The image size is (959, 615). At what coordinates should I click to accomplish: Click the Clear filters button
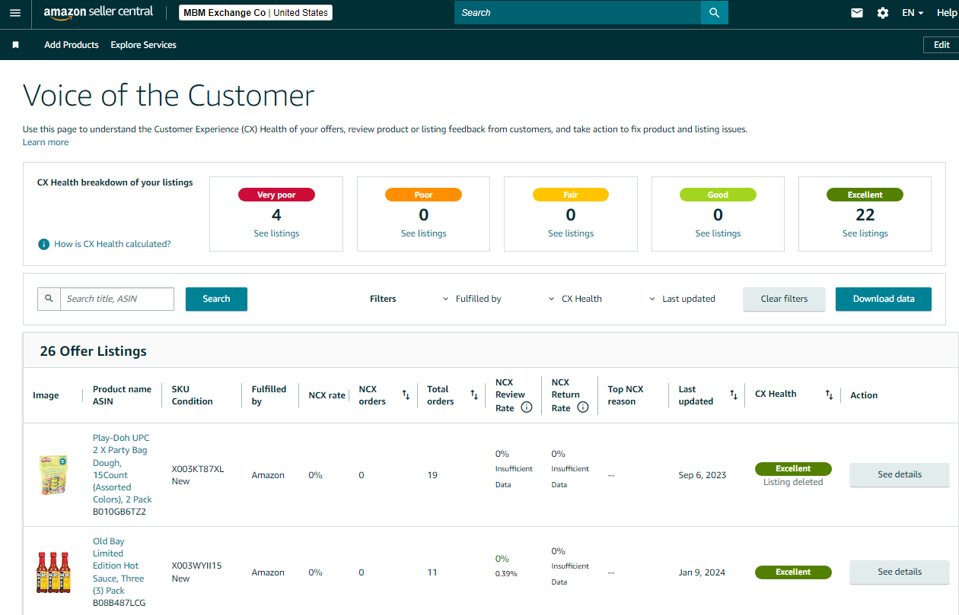click(784, 299)
